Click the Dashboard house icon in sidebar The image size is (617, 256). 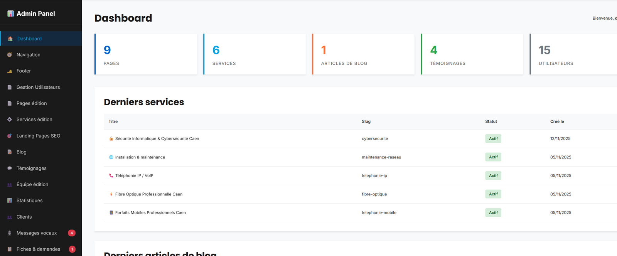click(x=10, y=39)
